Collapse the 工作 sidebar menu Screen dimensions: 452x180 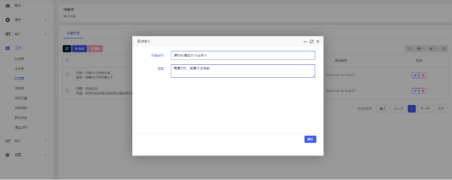pyautogui.click(x=27, y=48)
